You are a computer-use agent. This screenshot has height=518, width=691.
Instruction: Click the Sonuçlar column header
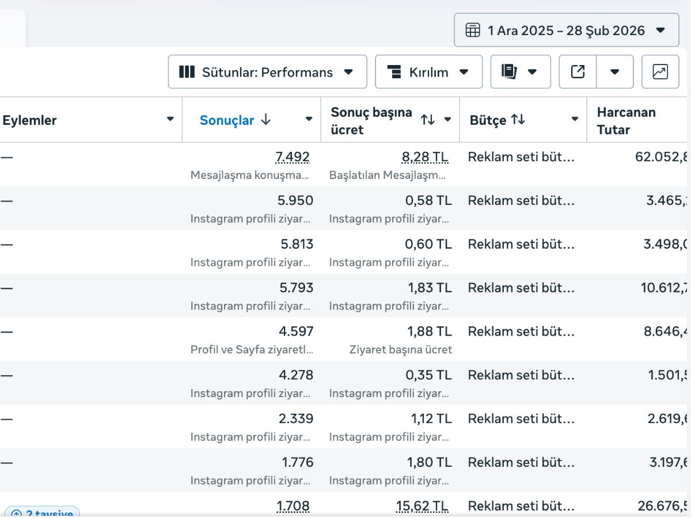click(x=227, y=120)
